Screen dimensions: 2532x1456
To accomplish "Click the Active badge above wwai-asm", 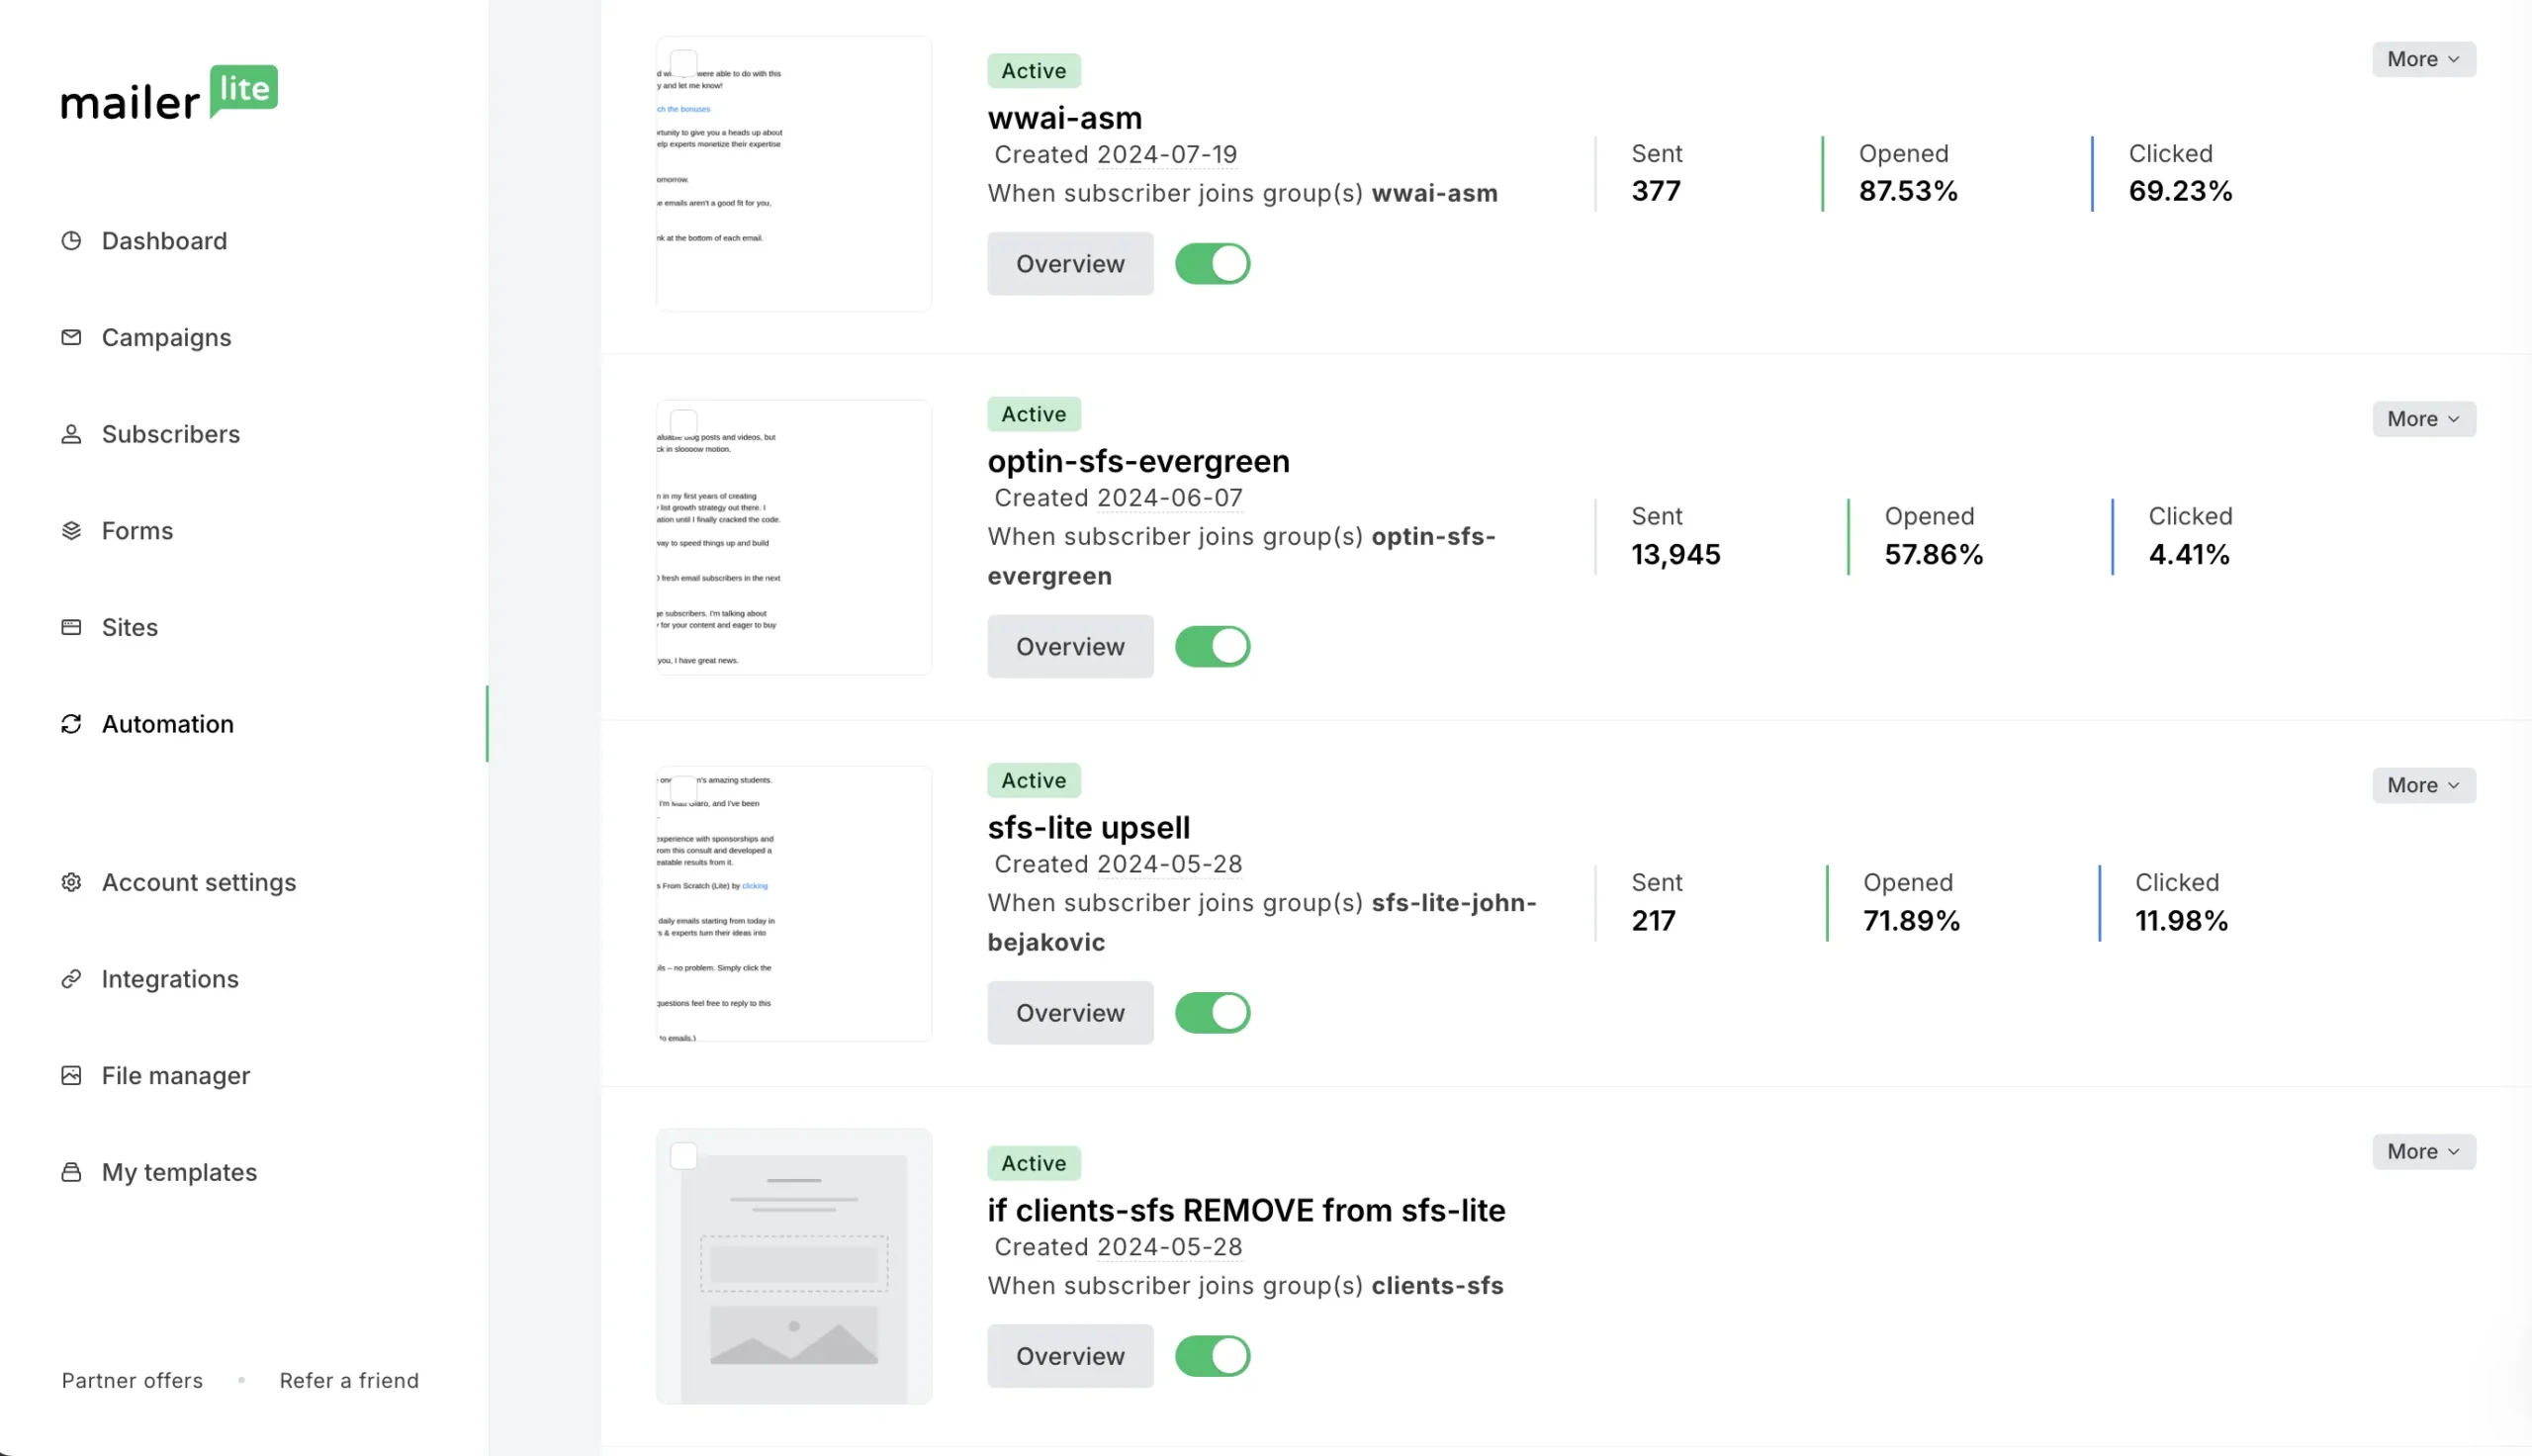I will pyautogui.click(x=1034, y=71).
